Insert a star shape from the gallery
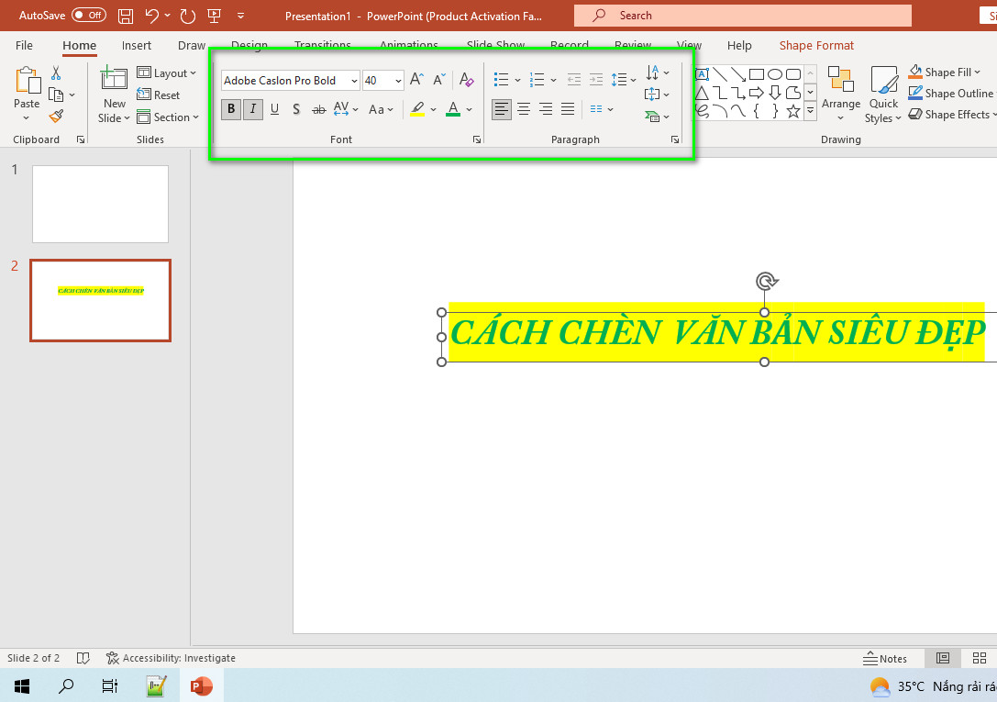Image resolution: width=997 pixels, height=702 pixels. (792, 111)
